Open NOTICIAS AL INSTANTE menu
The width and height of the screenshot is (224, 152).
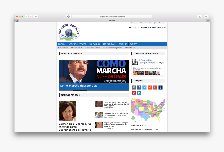point(77,44)
